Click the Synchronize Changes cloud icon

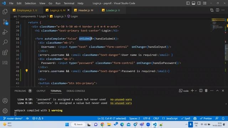[x=27, y=118]
